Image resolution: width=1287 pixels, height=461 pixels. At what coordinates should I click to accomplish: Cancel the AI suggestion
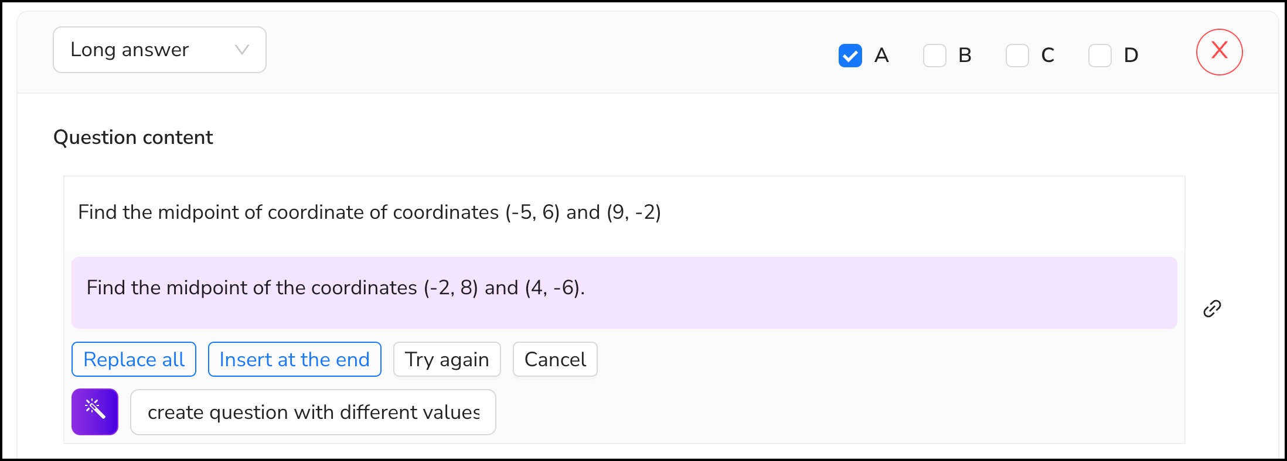(x=555, y=359)
